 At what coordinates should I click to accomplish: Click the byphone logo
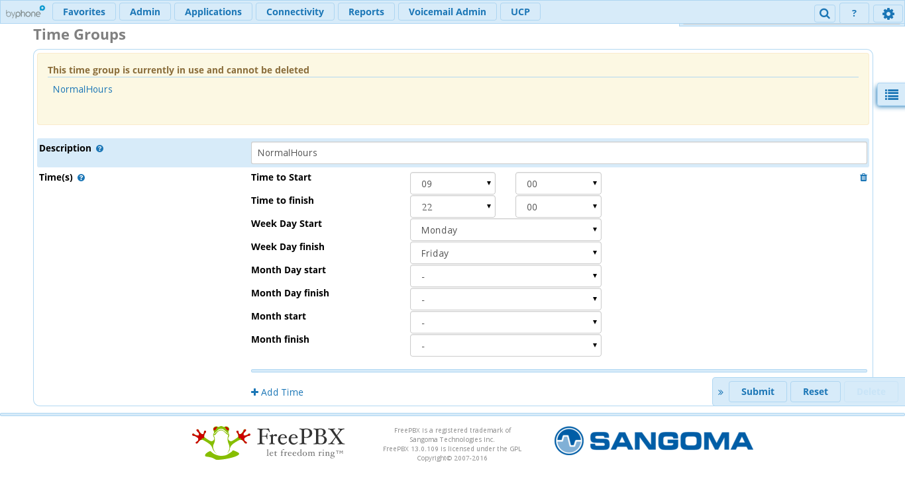tap(25, 12)
